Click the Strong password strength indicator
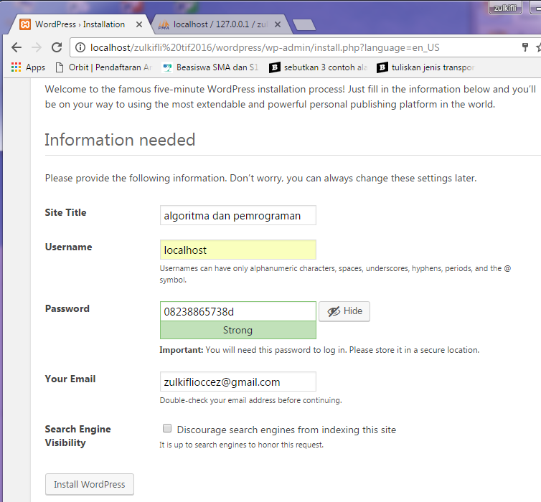 pos(238,330)
